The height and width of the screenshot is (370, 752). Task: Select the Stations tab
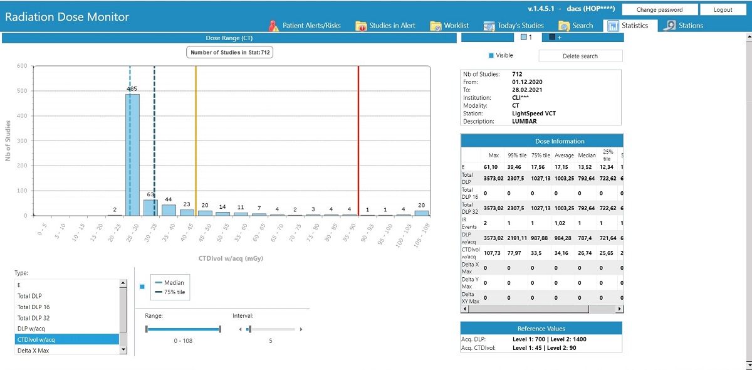(x=684, y=26)
